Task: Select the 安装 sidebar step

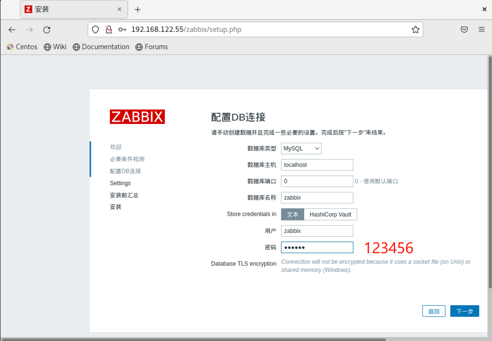Action: (x=115, y=207)
